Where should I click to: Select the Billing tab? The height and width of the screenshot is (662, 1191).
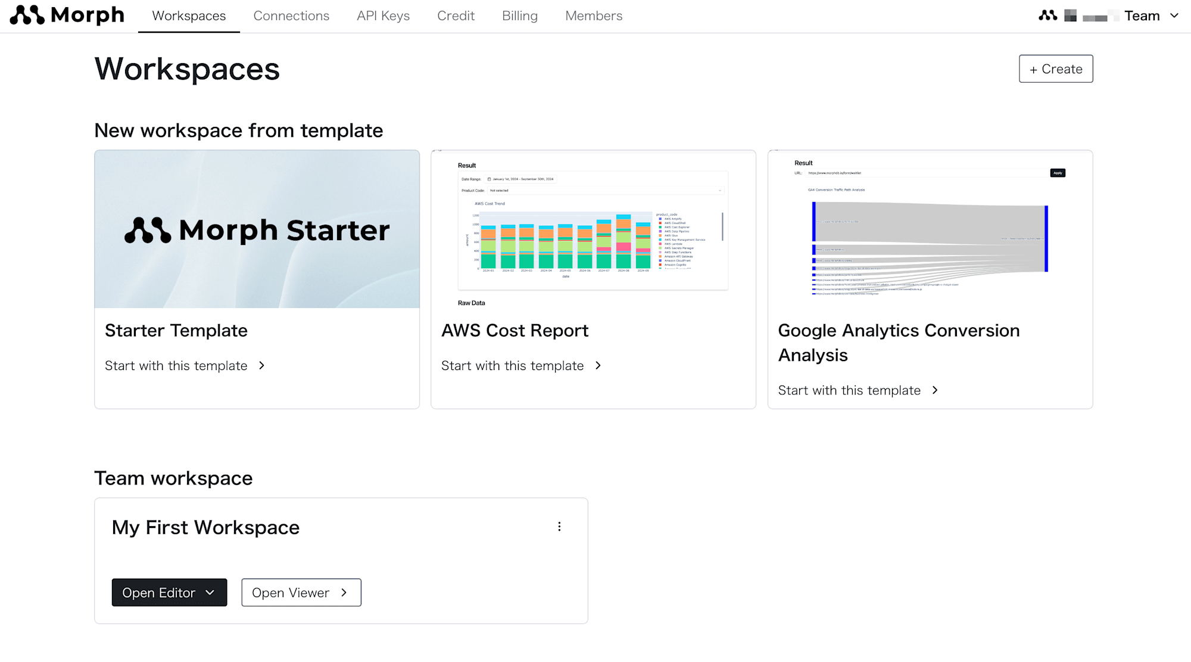[x=519, y=16]
